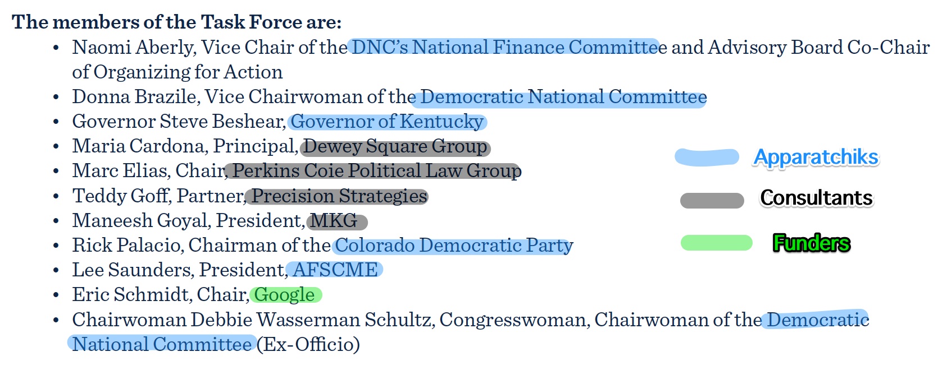
Task: Click the name Naomi Aberly
Action: (x=134, y=47)
